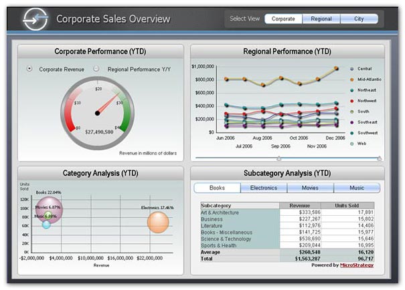The height and width of the screenshot is (290, 405).
Task: Click the Northeast legend marker
Action: tap(352, 90)
